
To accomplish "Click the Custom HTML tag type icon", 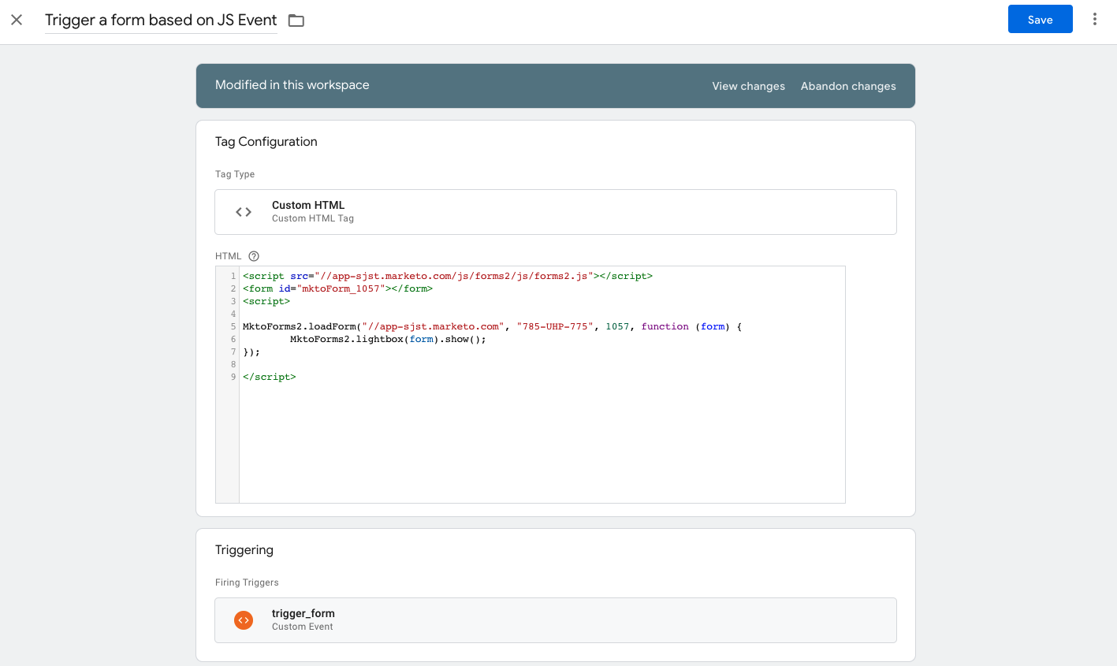I will coord(244,212).
